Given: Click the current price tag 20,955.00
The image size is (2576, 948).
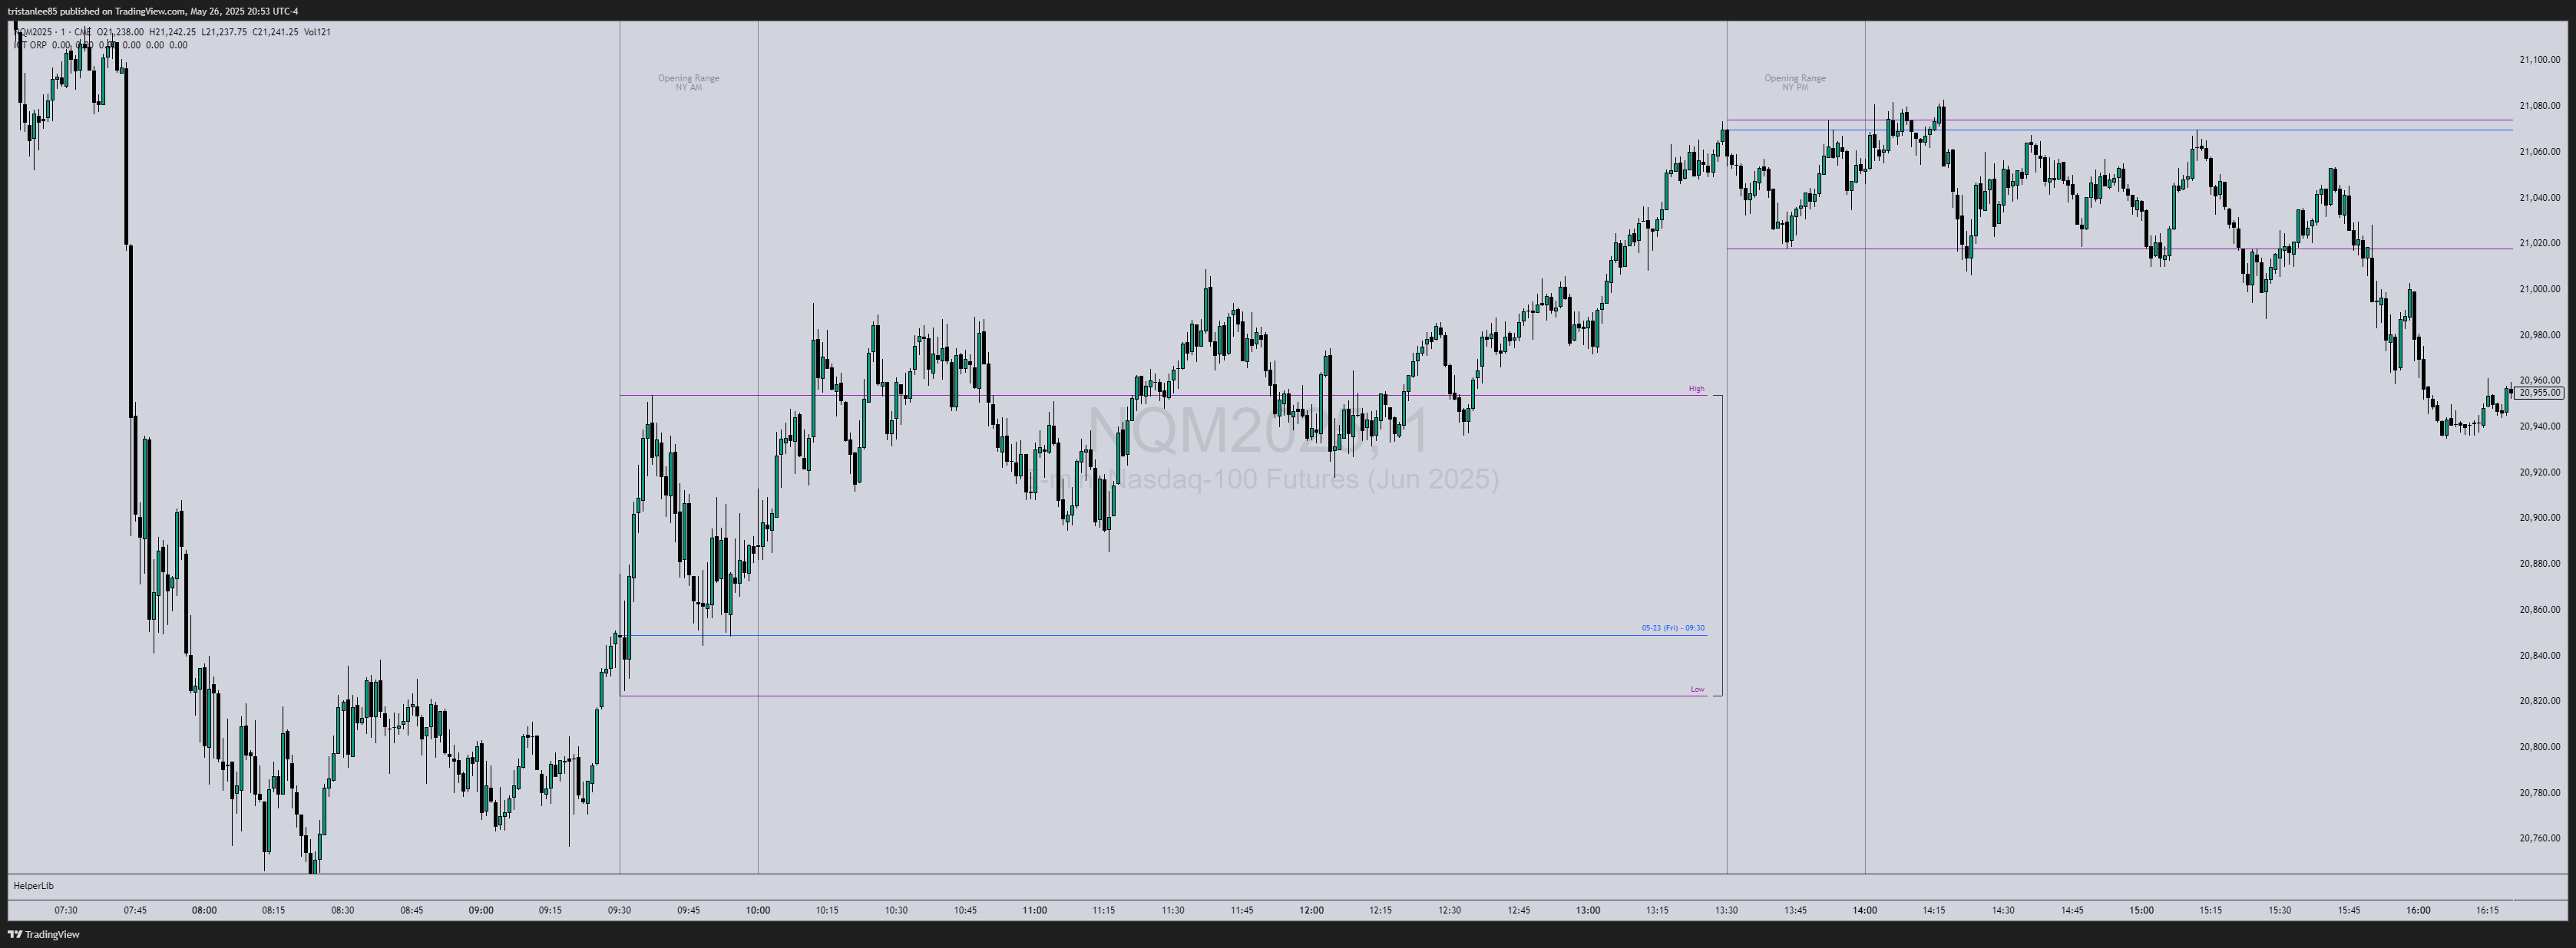Looking at the screenshot, I should click(x=2540, y=393).
